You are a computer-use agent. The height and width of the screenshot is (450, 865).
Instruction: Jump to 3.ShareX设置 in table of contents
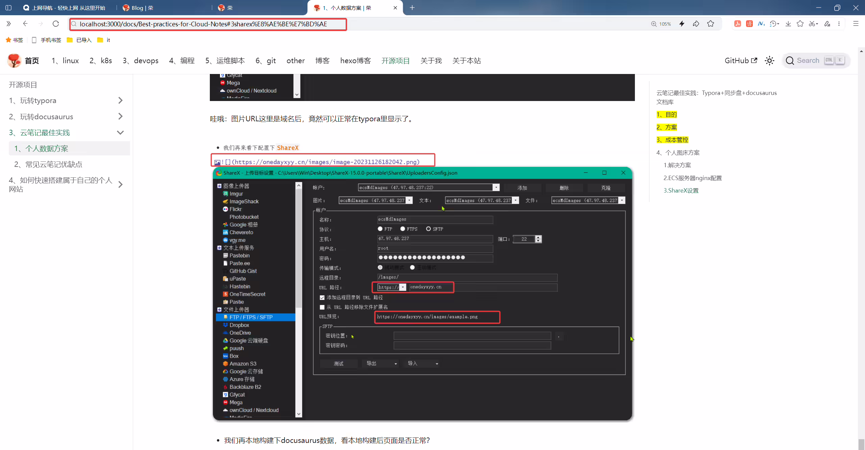pyautogui.click(x=681, y=191)
